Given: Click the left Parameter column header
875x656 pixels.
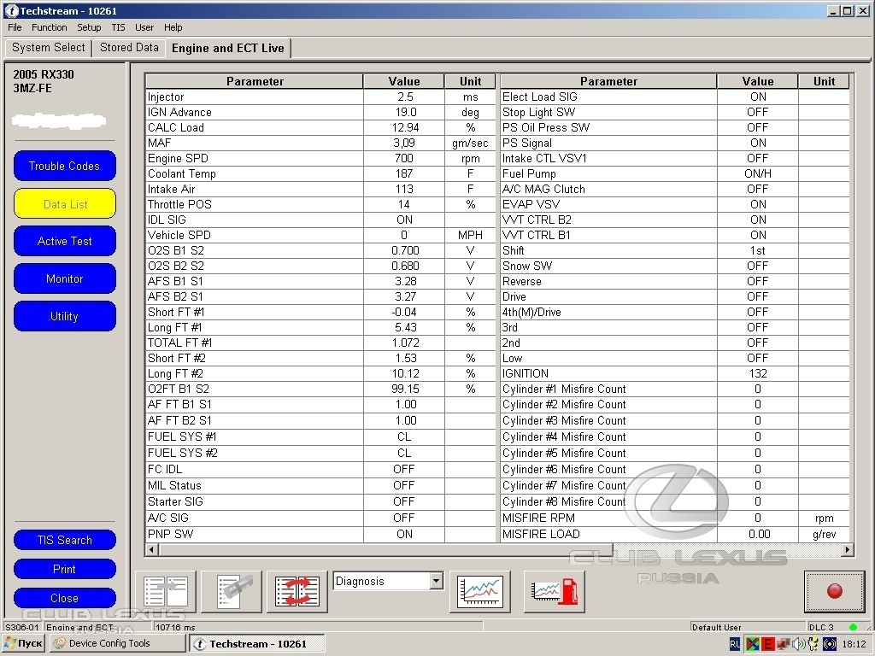Looking at the screenshot, I should tap(255, 81).
